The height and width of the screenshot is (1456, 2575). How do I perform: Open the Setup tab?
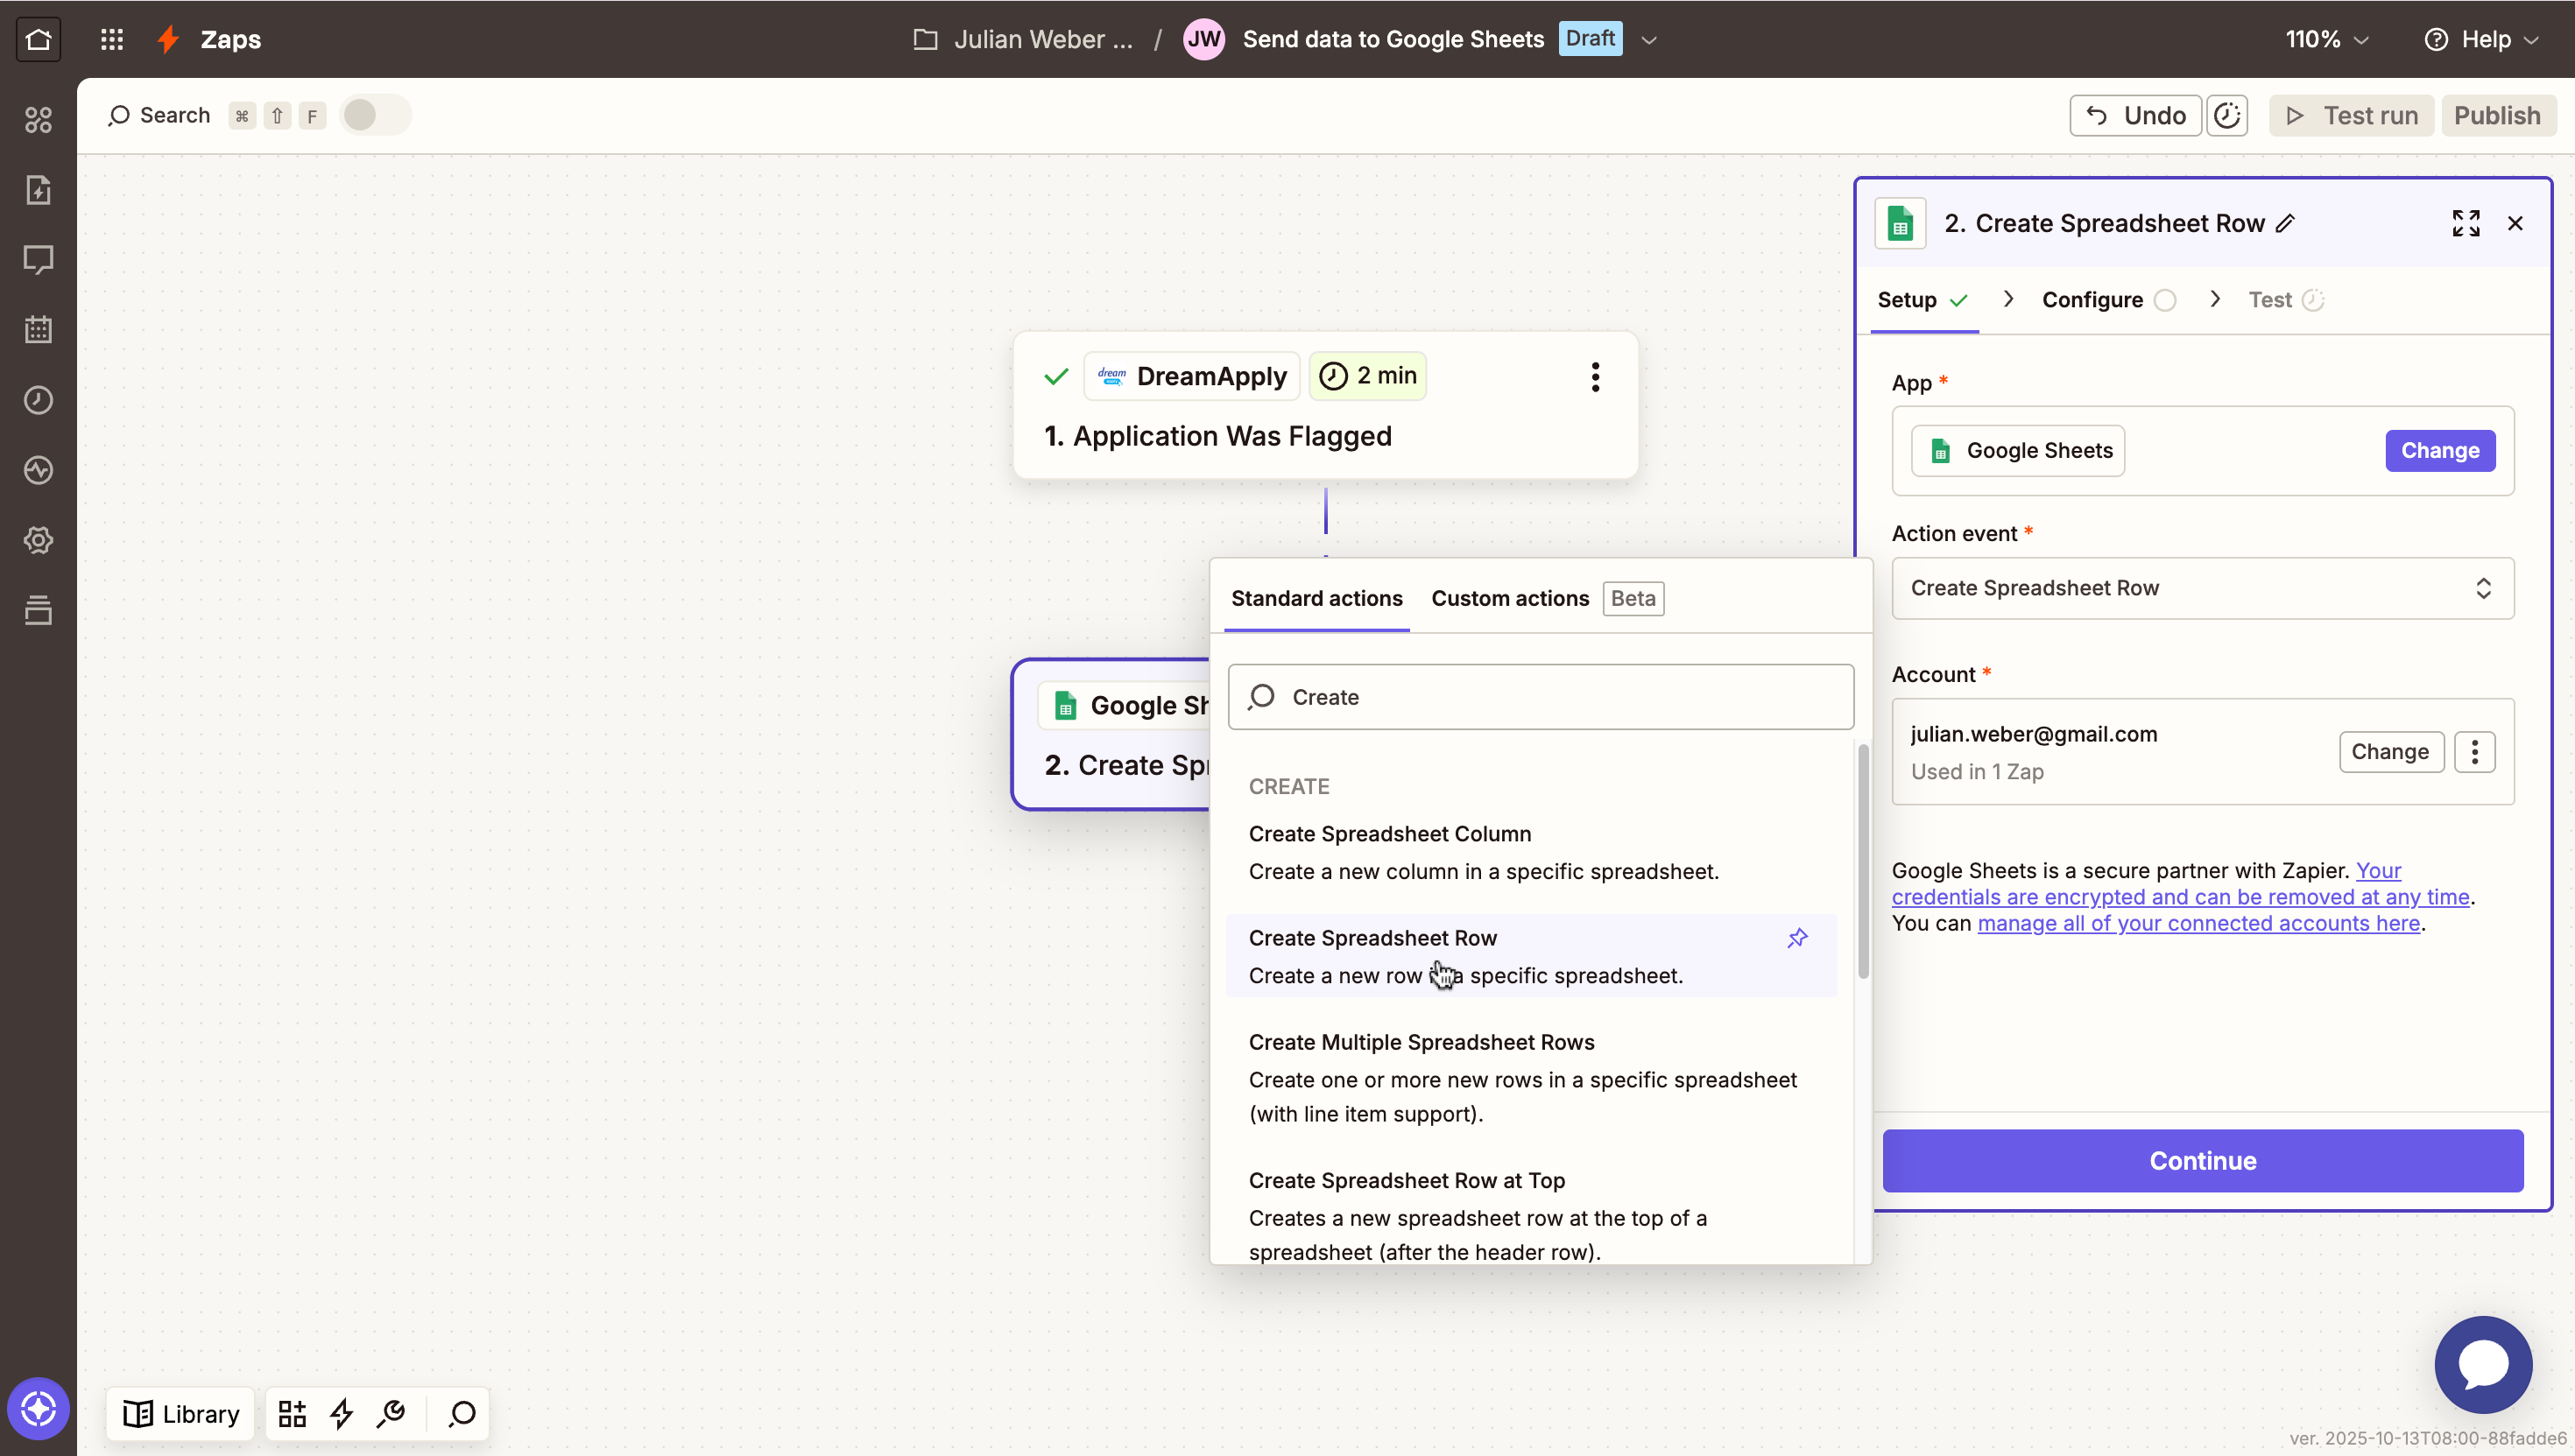[1923, 300]
